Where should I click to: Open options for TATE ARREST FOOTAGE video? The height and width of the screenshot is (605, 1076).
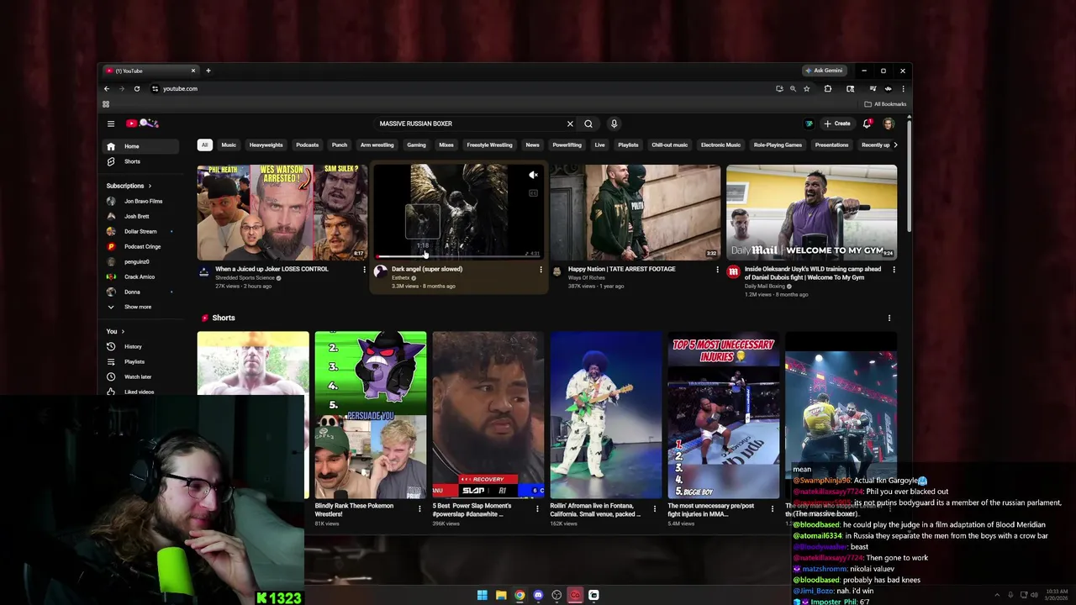click(717, 270)
